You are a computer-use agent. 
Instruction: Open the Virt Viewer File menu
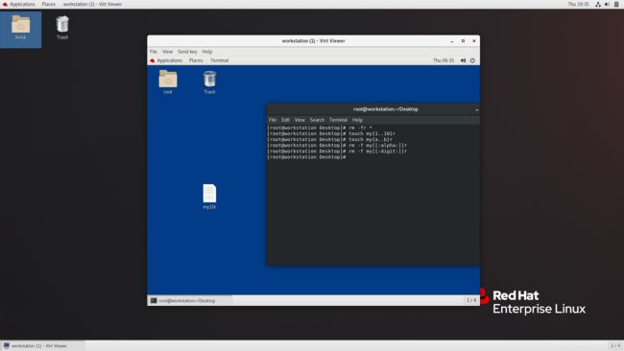pyautogui.click(x=154, y=52)
